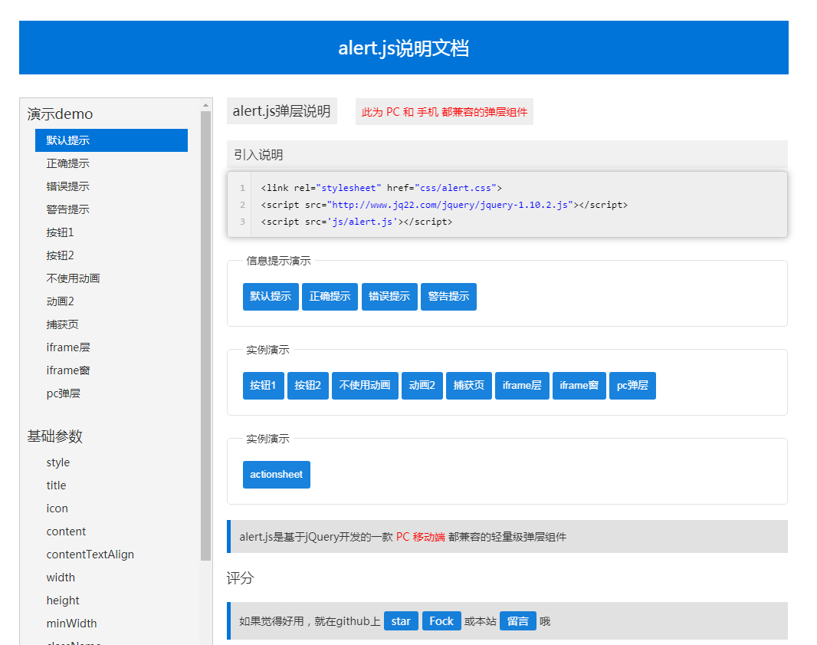Screen dimensions: 817x645
Task: Click the 引入说明 section heading
Action: (x=258, y=155)
